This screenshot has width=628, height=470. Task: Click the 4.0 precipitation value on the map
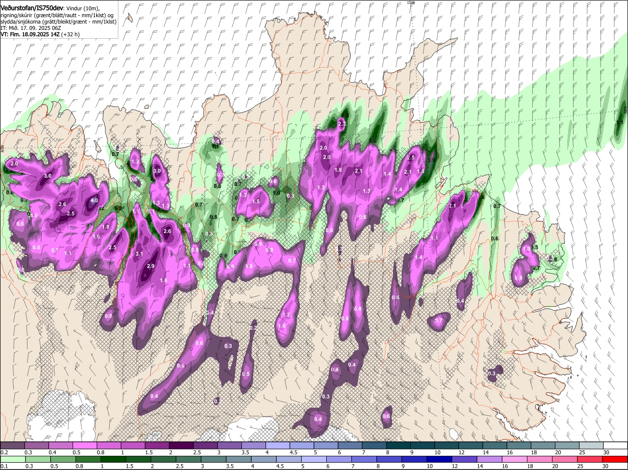click(94, 200)
